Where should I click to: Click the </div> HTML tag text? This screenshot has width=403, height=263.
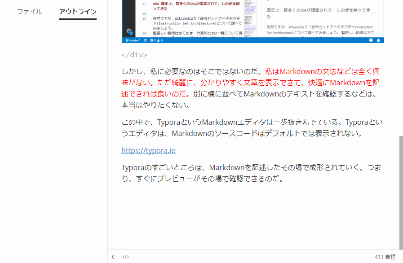point(134,55)
